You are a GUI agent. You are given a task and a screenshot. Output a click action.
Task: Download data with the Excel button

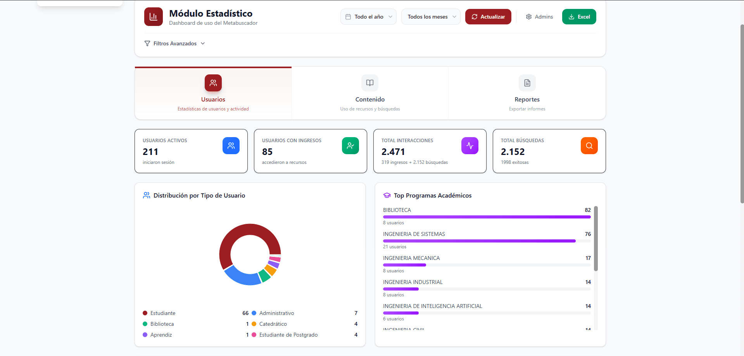[579, 17]
